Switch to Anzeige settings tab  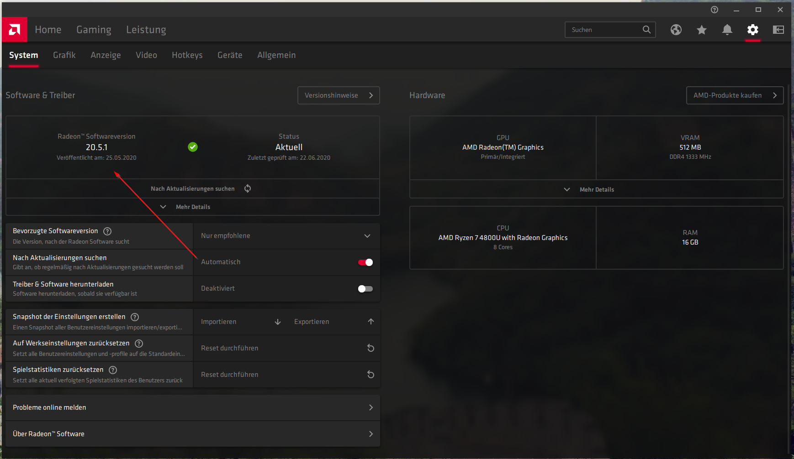(x=106, y=55)
